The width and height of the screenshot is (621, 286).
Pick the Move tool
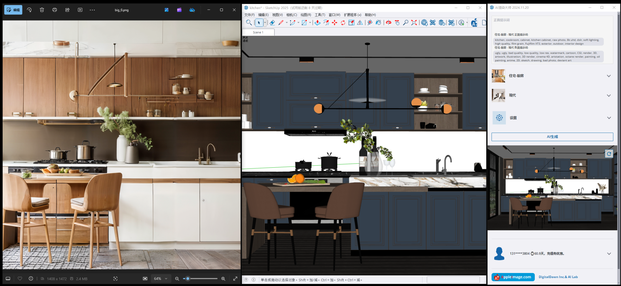pos(334,22)
